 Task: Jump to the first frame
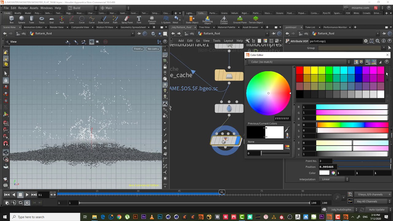click(x=7, y=195)
